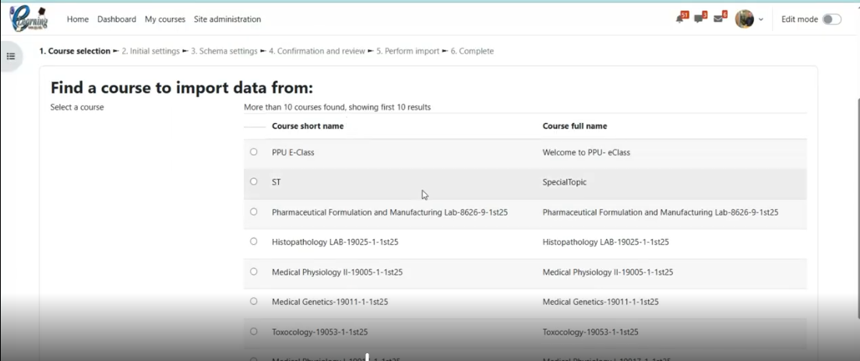
Task: Select the PPU E-Class radio button
Action: tap(254, 152)
